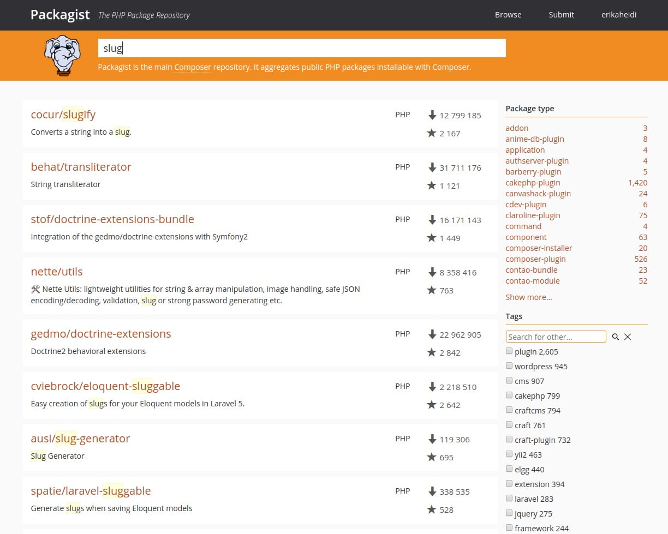
Task: Click the Packagist elephant mascot logo
Action: pos(62,55)
